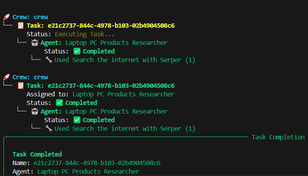This screenshot has height=176, width=308.
Task: Select robot Agent icon under Executing Task status
Action: click(35, 43)
